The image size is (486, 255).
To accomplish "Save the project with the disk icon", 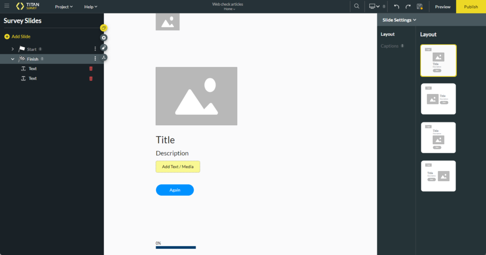I will [420, 7].
